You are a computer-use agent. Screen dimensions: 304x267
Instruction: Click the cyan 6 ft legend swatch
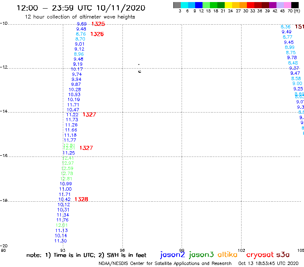click(x=184, y=5)
